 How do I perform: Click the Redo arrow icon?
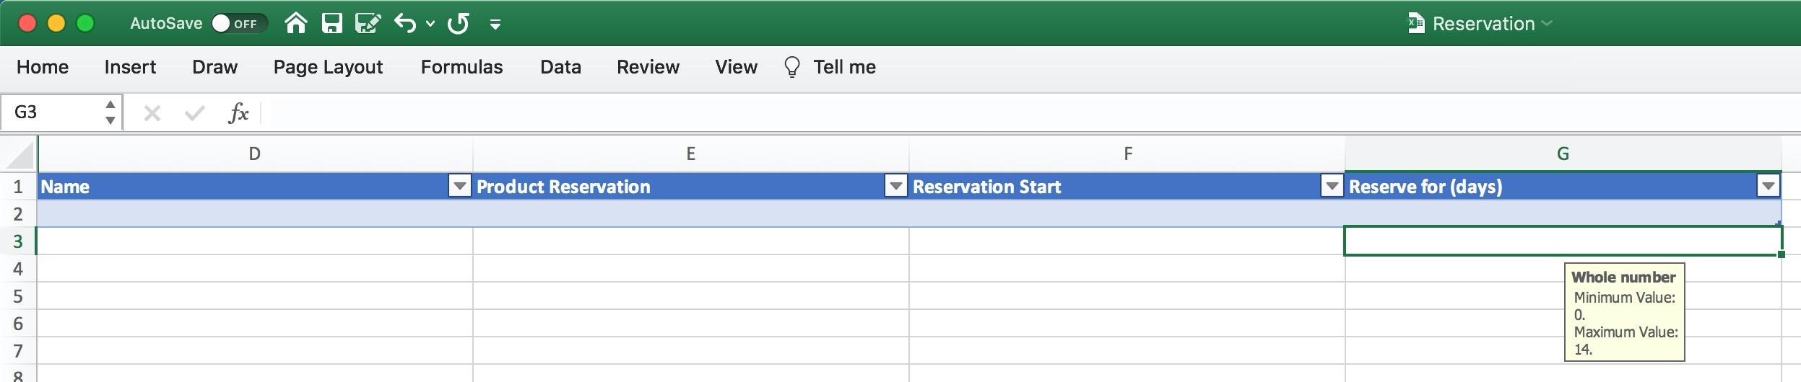(x=459, y=24)
